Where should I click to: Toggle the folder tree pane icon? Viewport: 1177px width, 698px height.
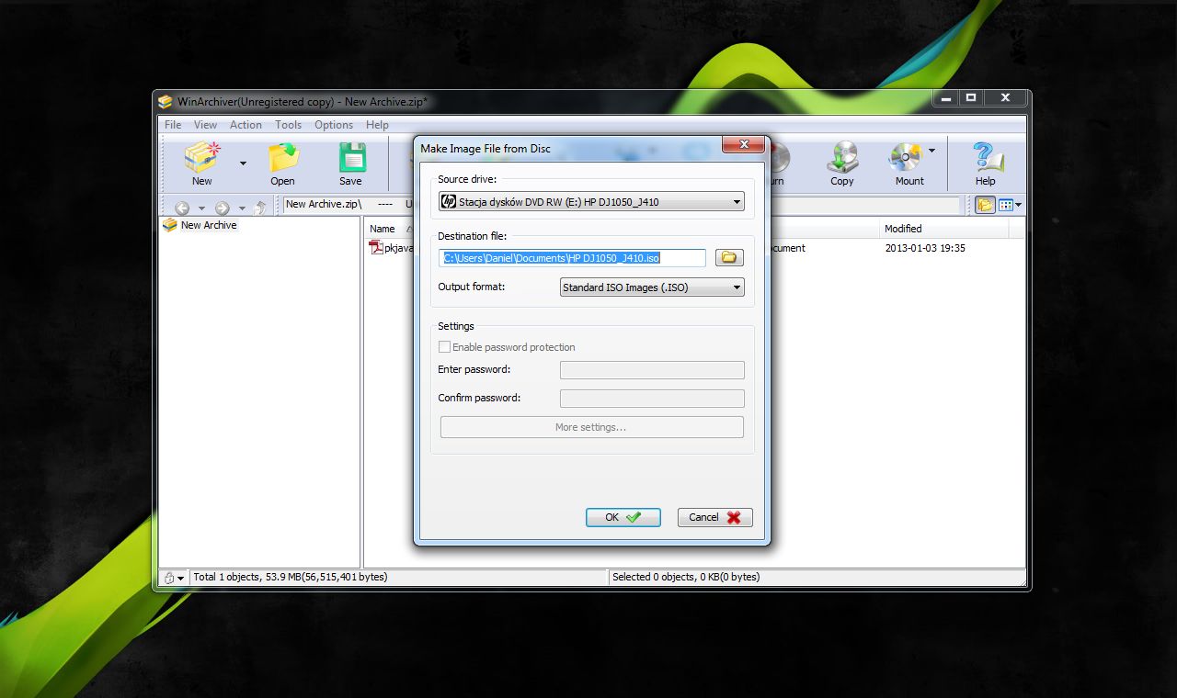pos(985,206)
